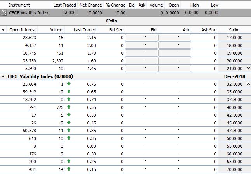This screenshot has height=176, width=251.
Task: Click the Ask Size column header
Action: tap(209, 30)
